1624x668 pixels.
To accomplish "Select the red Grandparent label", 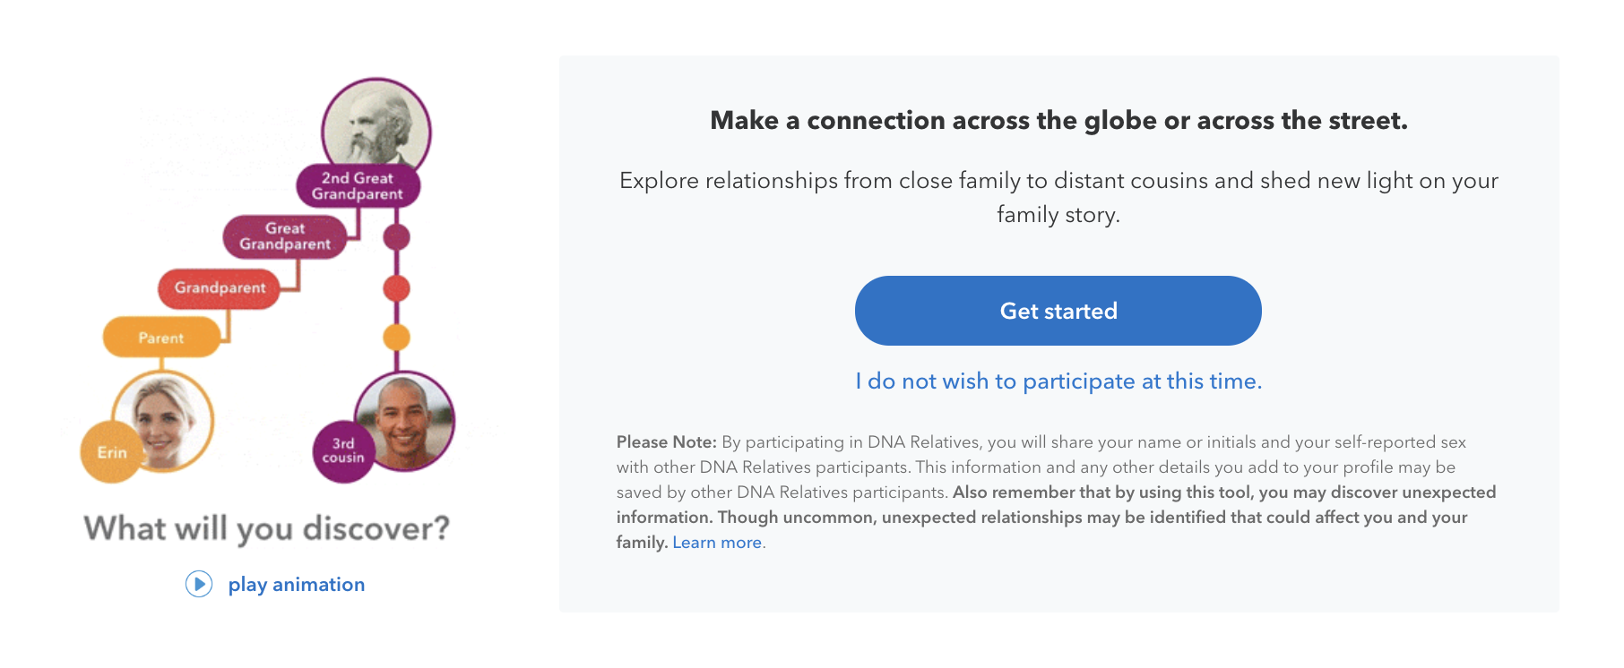I will coord(220,288).
